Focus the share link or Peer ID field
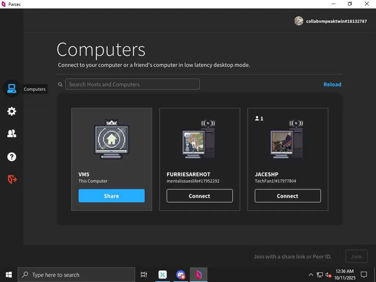Screen dimensions: 376x282 (x=294, y=256)
